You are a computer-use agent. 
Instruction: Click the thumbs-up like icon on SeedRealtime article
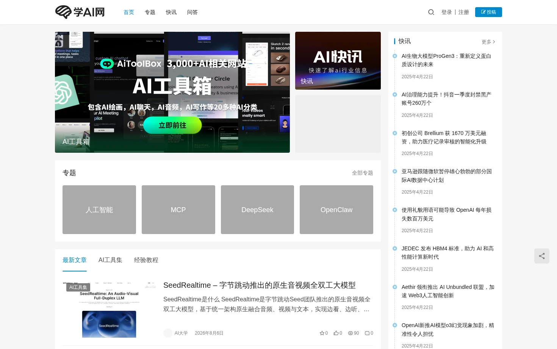tap(336, 333)
